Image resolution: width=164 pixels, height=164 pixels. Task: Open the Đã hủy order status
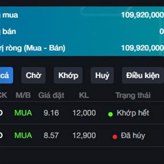(x=133, y=135)
